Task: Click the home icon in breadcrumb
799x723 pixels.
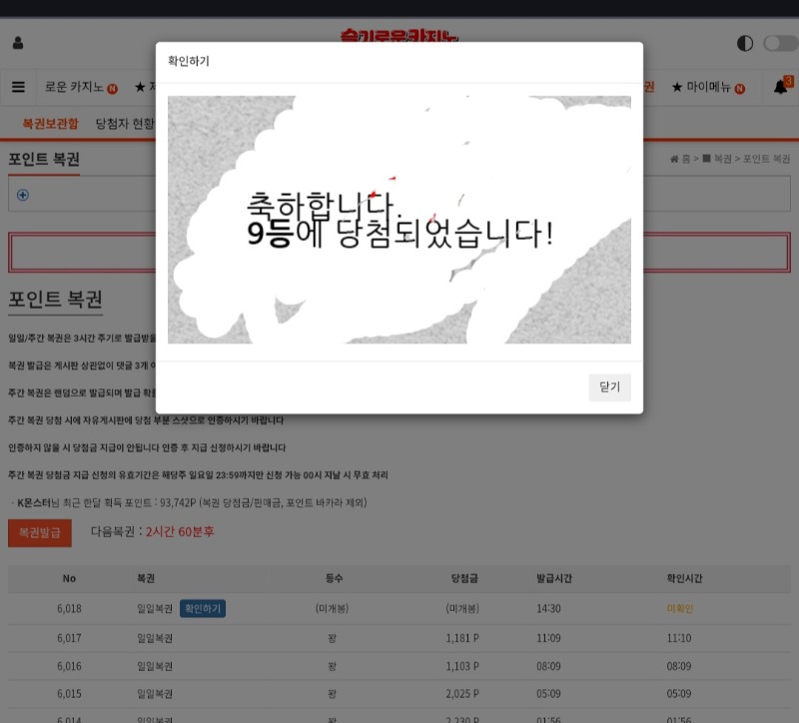Action: coord(674,159)
